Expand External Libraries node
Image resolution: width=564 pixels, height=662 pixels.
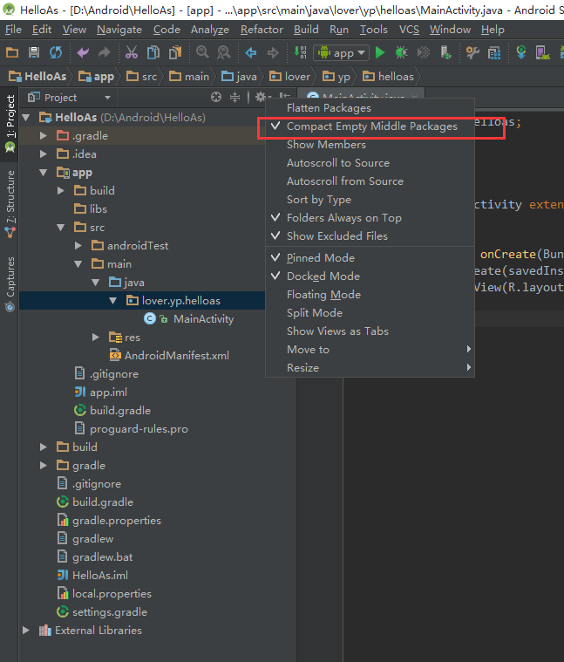click(x=26, y=630)
